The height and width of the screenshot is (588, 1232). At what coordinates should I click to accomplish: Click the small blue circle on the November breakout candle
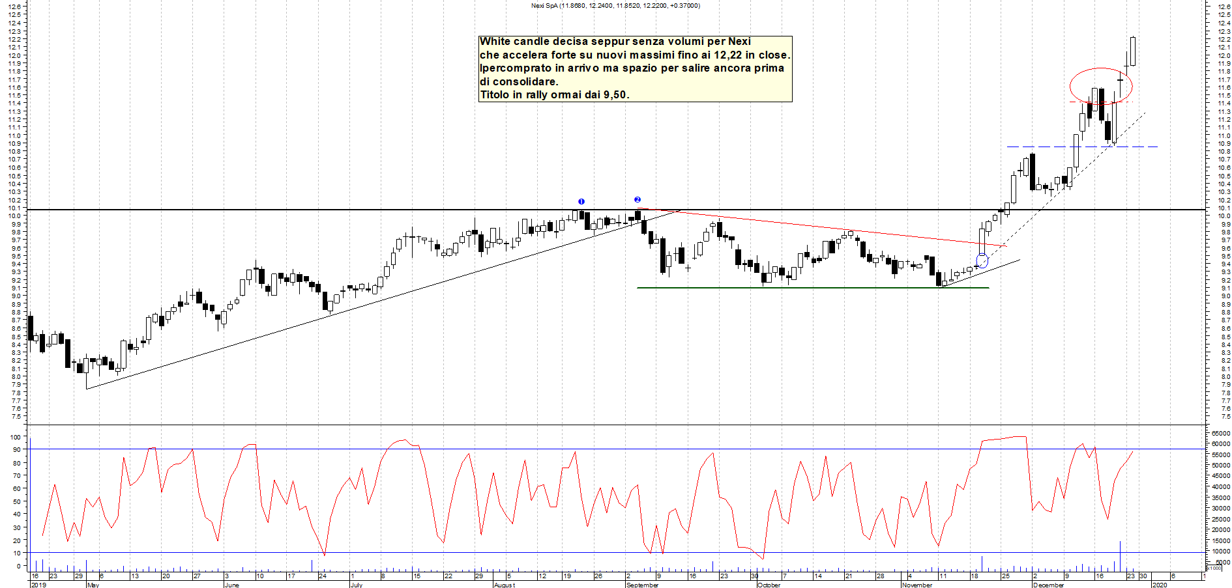(x=982, y=261)
